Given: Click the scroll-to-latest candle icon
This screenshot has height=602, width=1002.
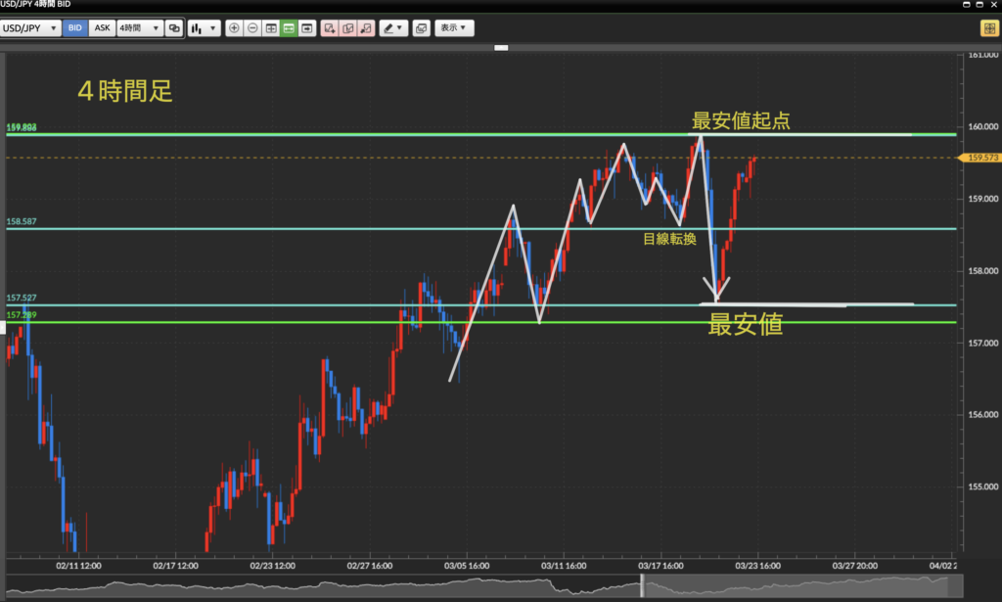Looking at the screenshot, I should 307,28.
